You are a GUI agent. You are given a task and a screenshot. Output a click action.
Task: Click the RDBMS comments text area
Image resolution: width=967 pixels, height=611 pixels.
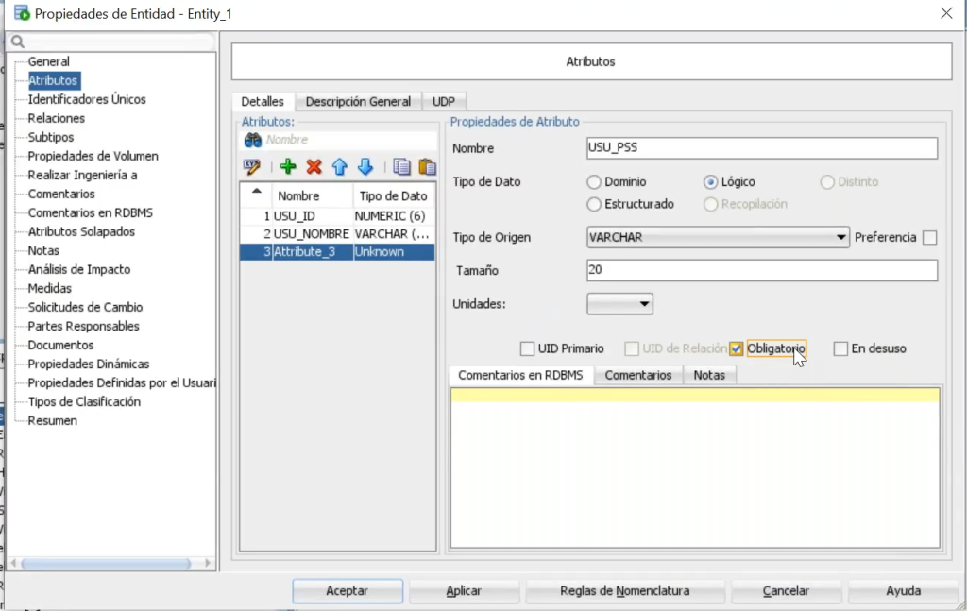pos(695,467)
